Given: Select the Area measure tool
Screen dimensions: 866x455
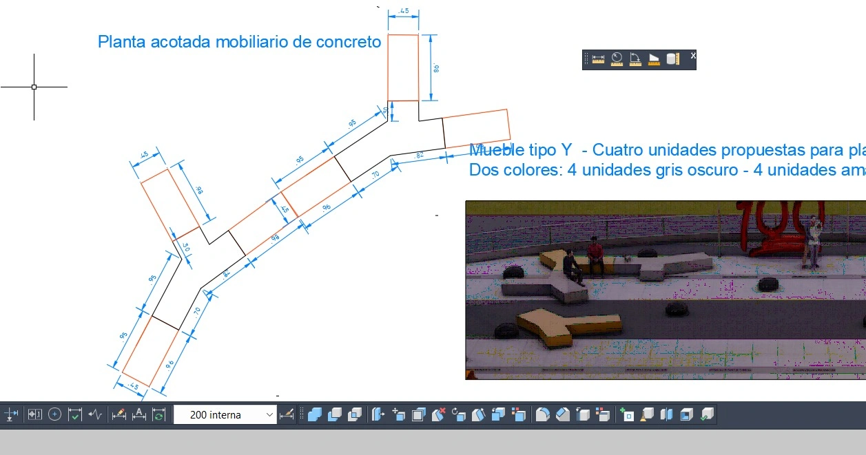Looking at the screenshot, I should (654, 59).
